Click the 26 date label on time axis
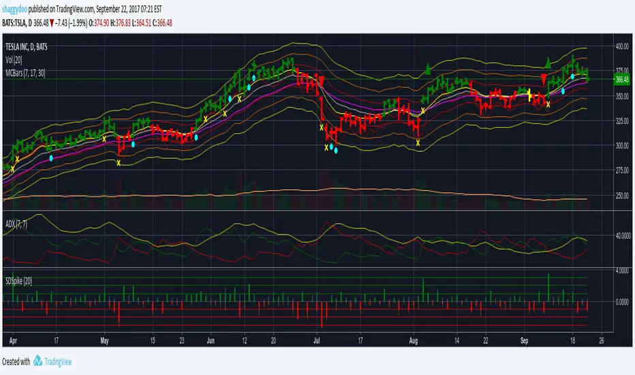 pyautogui.click(x=602, y=340)
